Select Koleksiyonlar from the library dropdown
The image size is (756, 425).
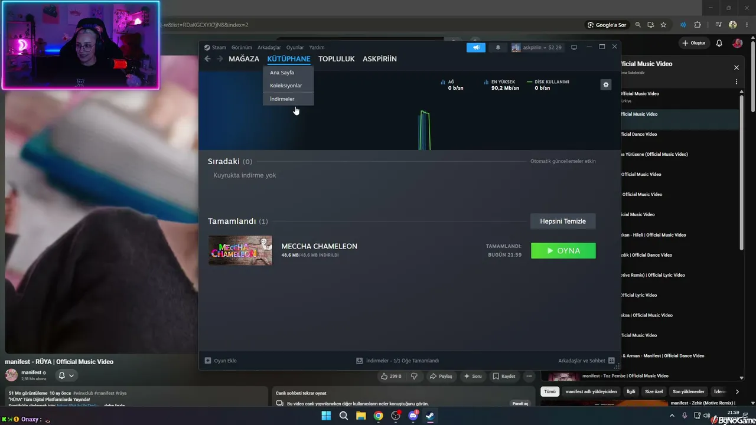tap(288, 86)
